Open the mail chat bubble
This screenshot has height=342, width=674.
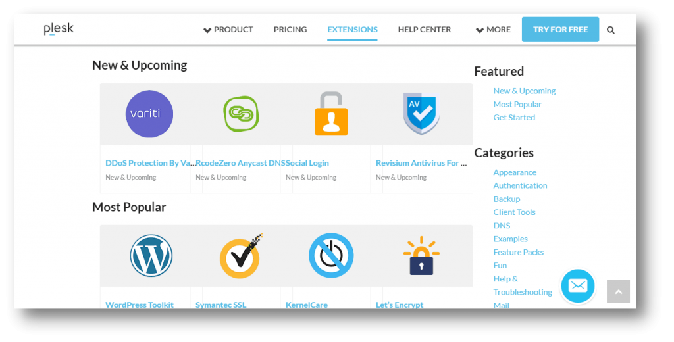(577, 285)
